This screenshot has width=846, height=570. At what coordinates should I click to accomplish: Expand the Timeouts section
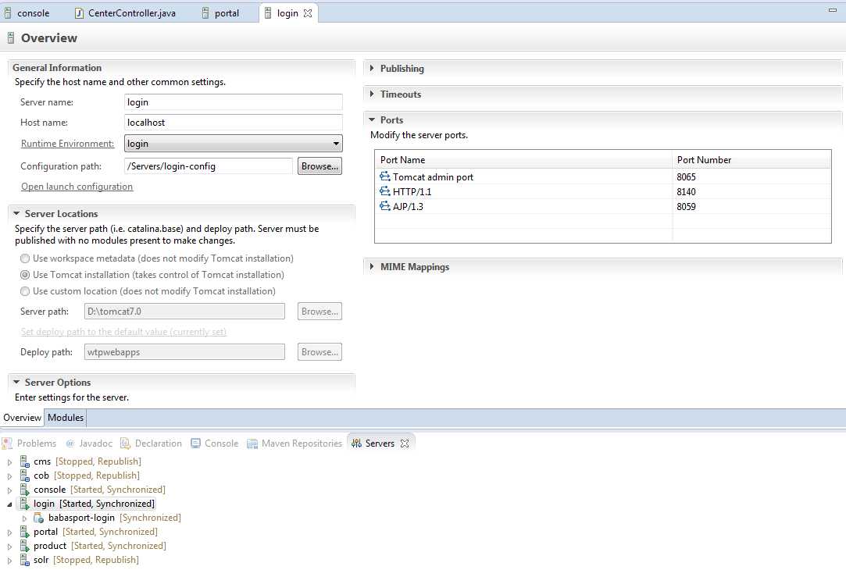[x=372, y=94]
